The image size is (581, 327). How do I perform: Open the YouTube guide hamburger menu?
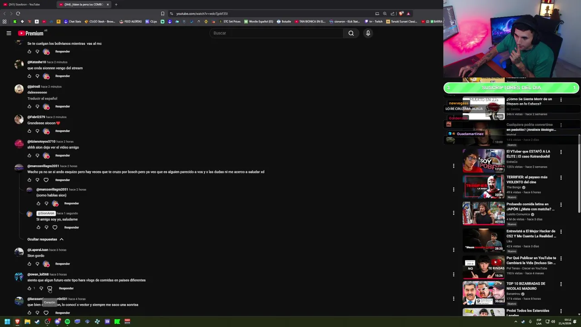pyautogui.click(x=9, y=33)
